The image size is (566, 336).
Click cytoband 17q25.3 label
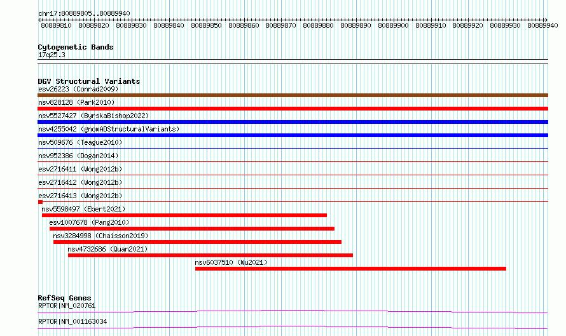tap(52, 55)
